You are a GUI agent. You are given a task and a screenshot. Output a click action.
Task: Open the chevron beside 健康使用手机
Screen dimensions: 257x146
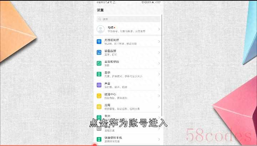[159, 139]
